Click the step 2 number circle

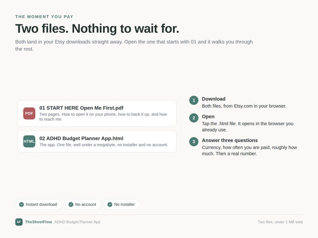point(194,118)
